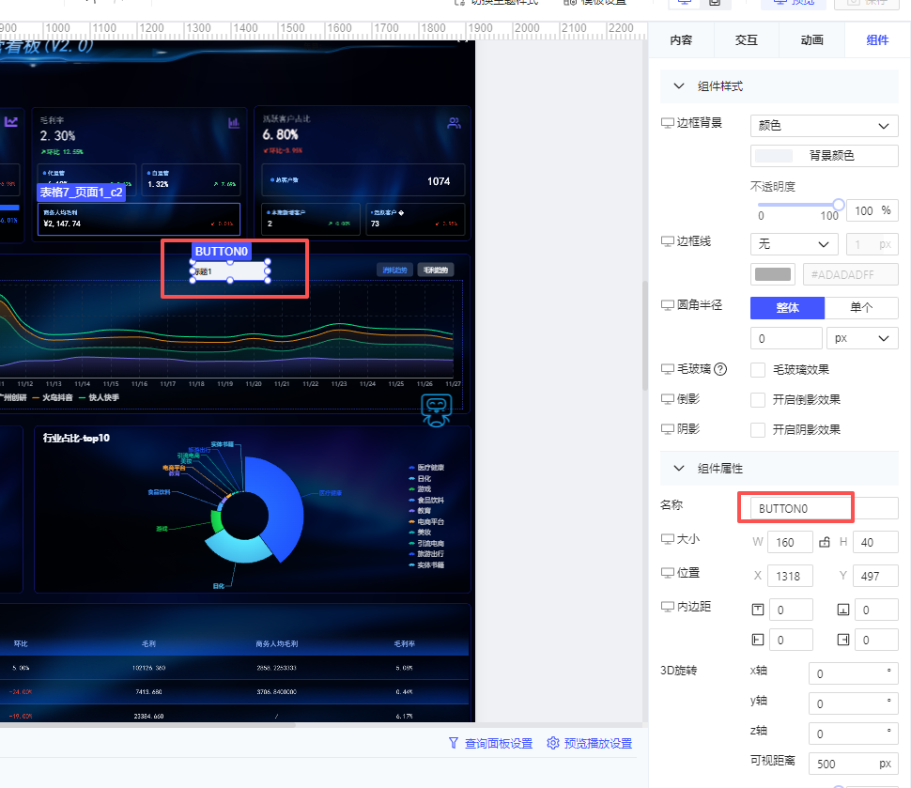This screenshot has height=788, width=911.
Task: Edit the height H field 40
Action: tap(875, 542)
